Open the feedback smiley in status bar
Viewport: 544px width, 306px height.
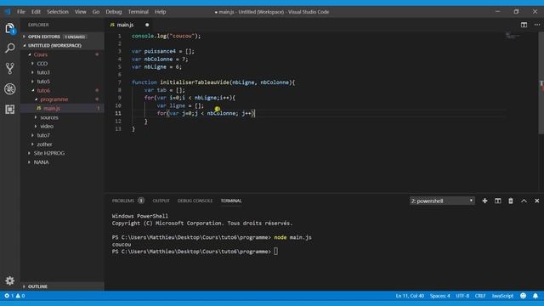tap(523, 296)
